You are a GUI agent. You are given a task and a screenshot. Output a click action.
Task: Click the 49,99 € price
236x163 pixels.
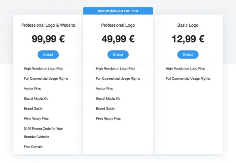[118, 39]
